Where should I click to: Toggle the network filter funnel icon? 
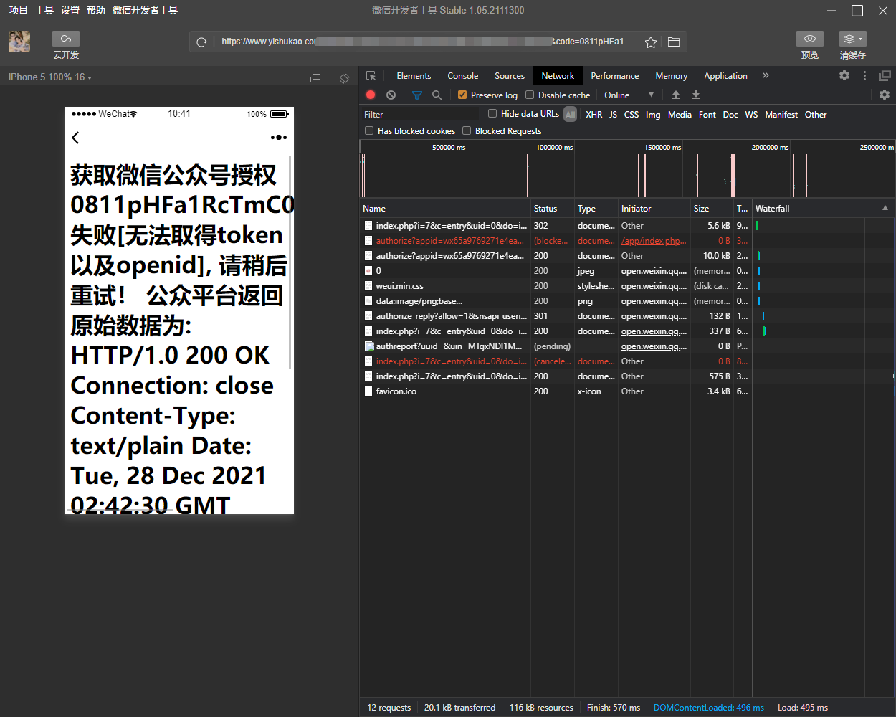coord(417,95)
